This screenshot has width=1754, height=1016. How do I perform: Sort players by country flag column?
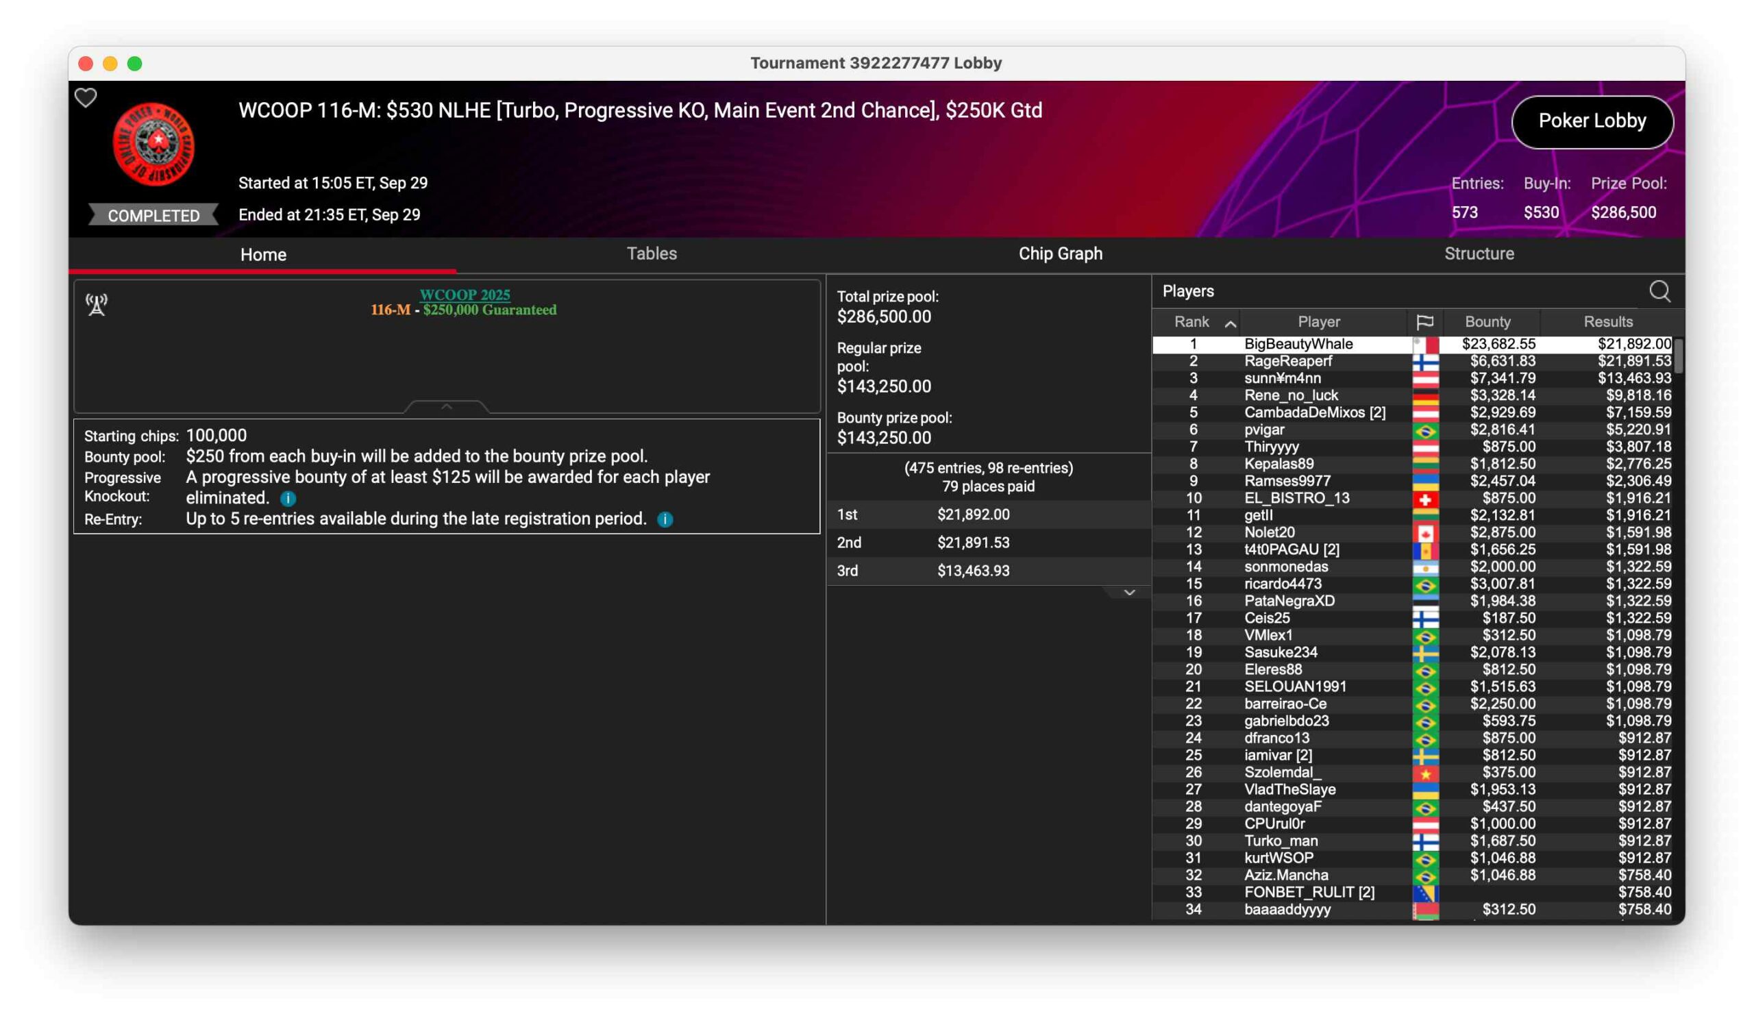pyautogui.click(x=1424, y=321)
